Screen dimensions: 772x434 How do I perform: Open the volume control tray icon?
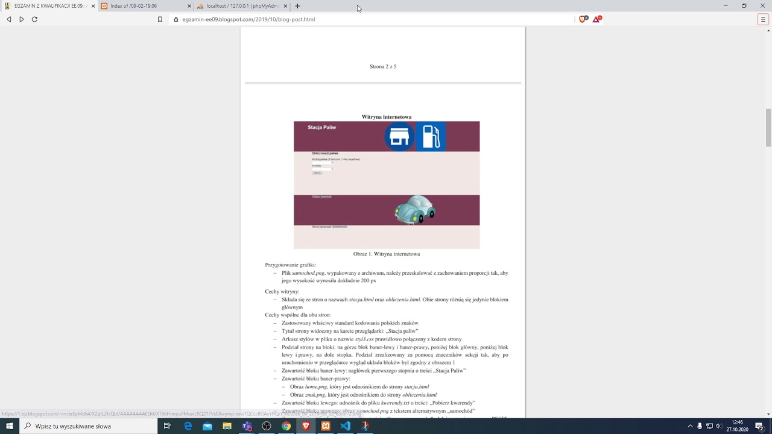click(719, 426)
